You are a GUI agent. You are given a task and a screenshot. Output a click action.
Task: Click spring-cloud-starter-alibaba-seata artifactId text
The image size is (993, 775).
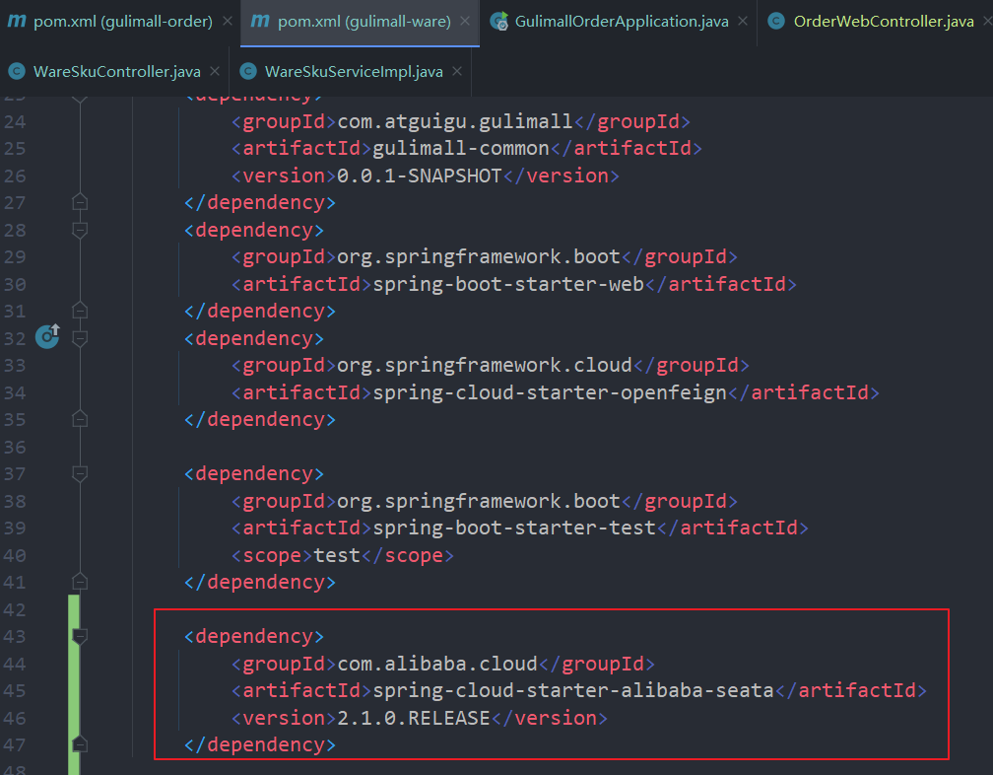pyautogui.click(x=573, y=690)
